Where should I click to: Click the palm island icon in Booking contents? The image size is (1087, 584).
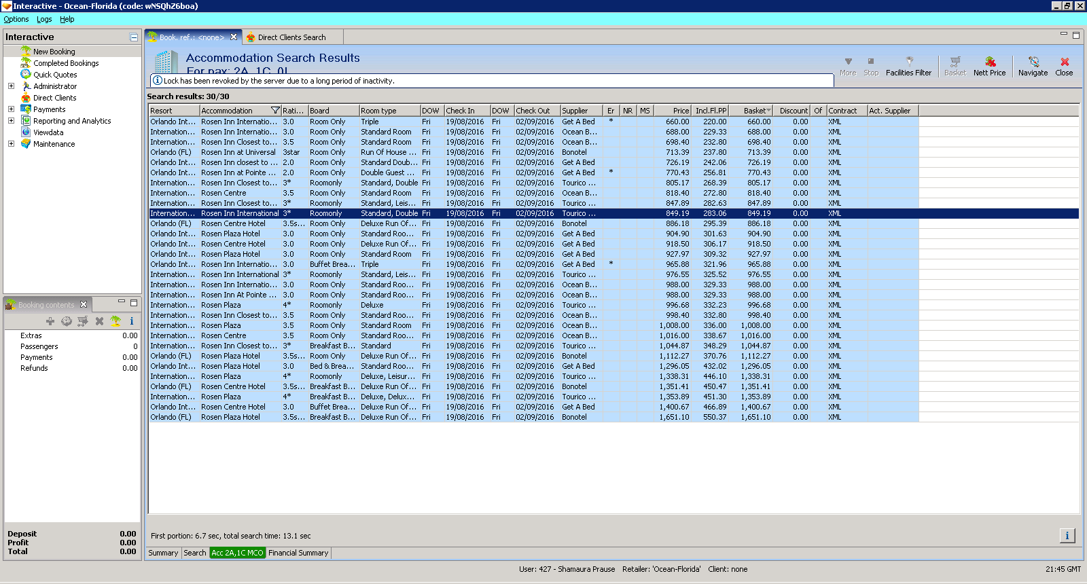[115, 321]
